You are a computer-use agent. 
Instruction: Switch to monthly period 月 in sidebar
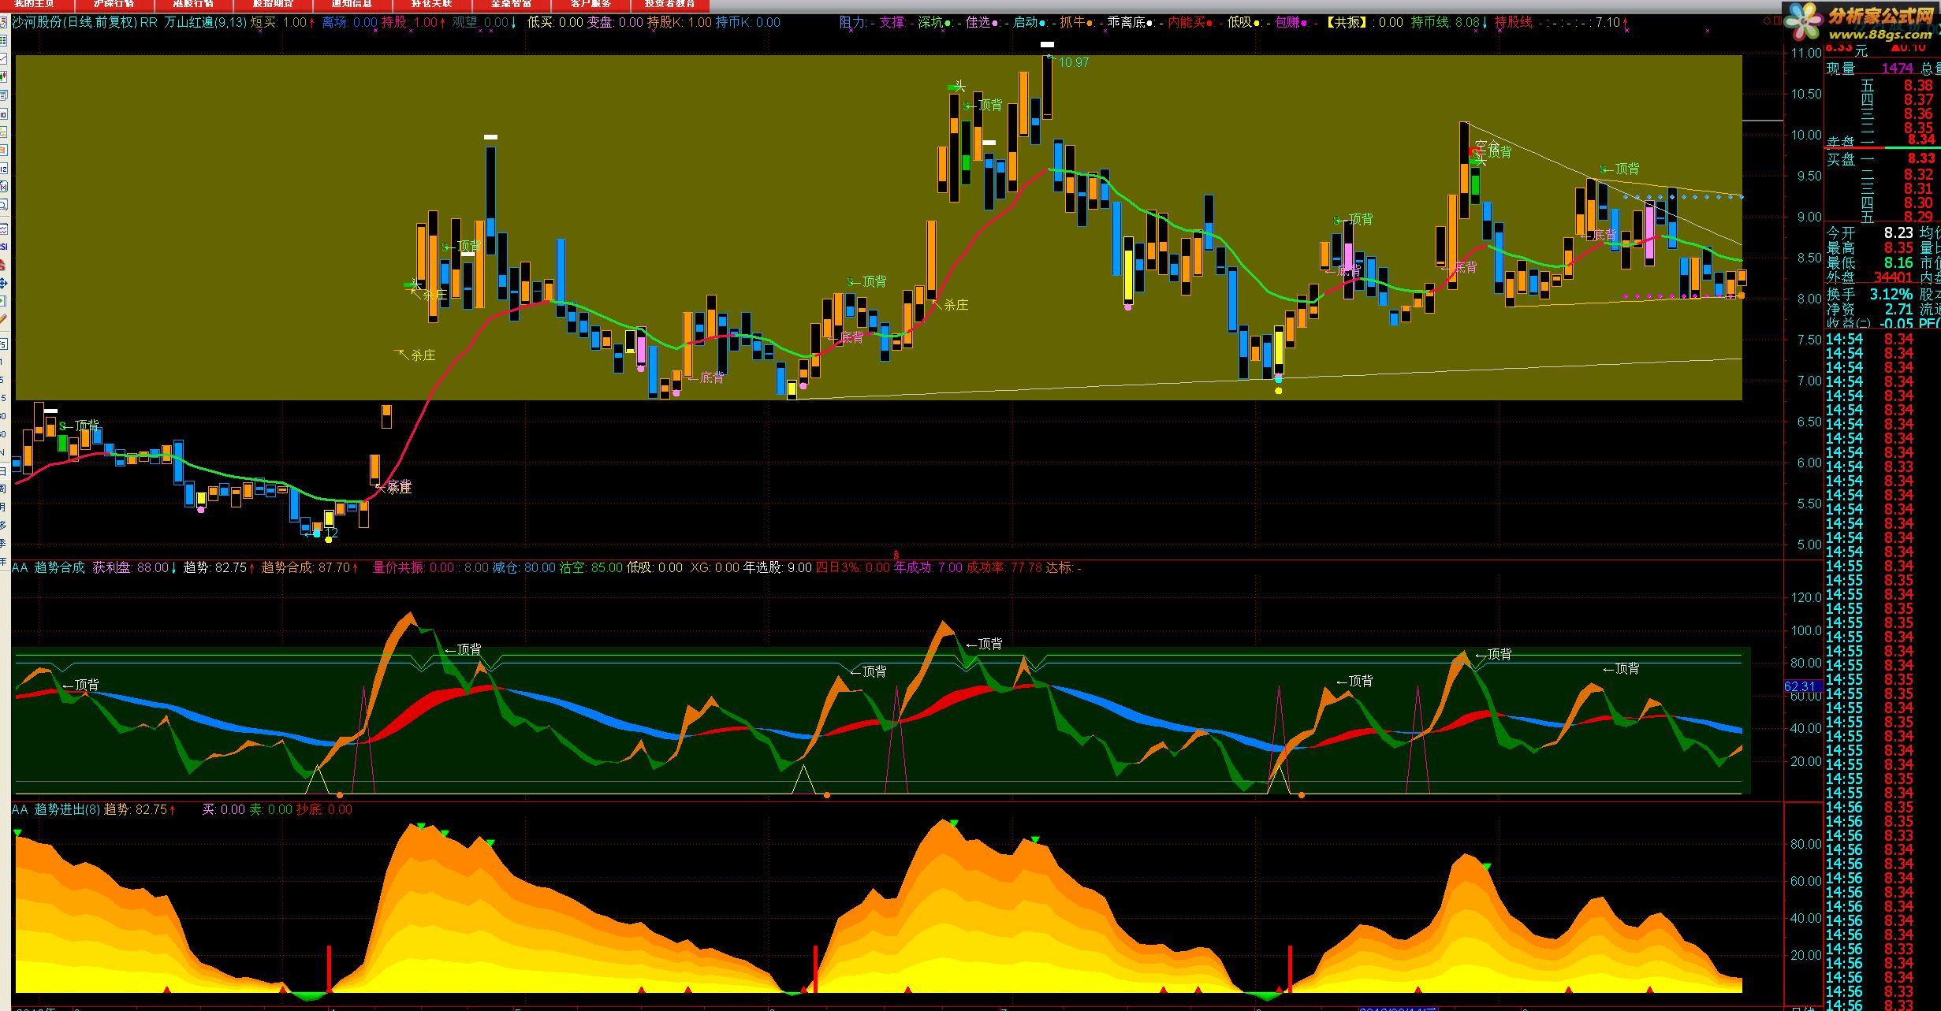(x=3, y=507)
